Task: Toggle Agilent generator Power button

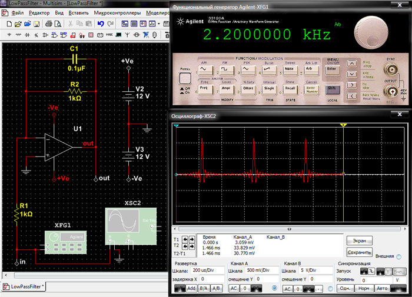Action: tap(185, 78)
